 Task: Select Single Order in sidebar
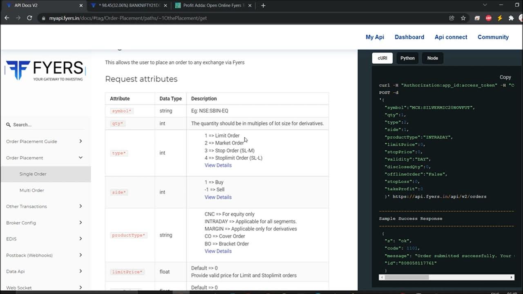click(x=45, y=174)
